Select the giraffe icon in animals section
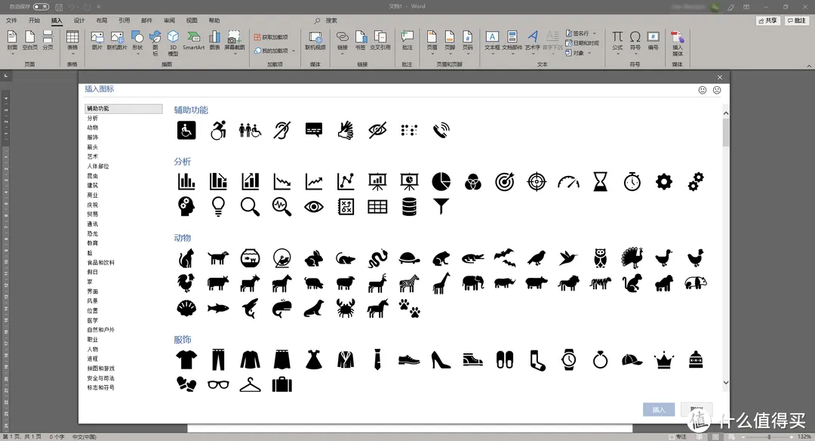This screenshot has height=441, width=815. point(441,283)
